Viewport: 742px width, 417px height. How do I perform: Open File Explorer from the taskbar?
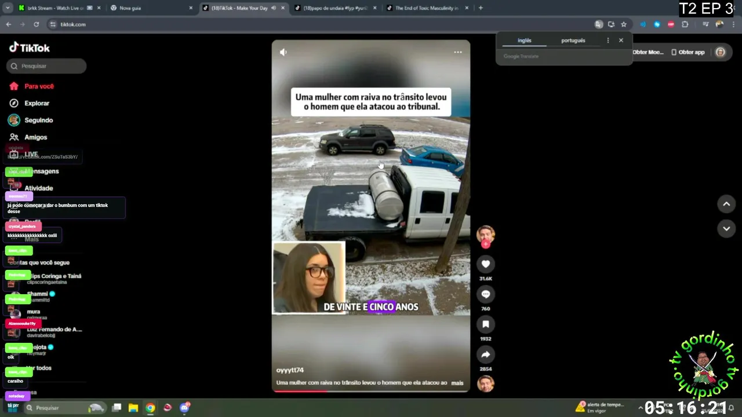pos(133,408)
